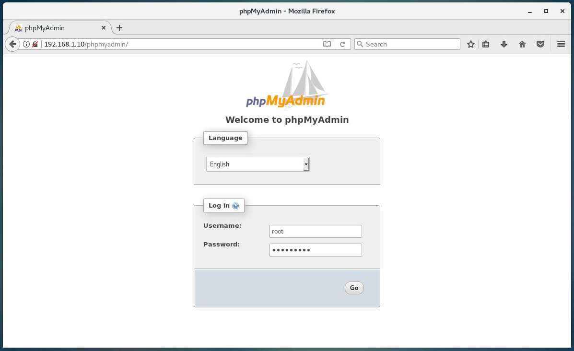Focus the Password input field

coord(316,250)
